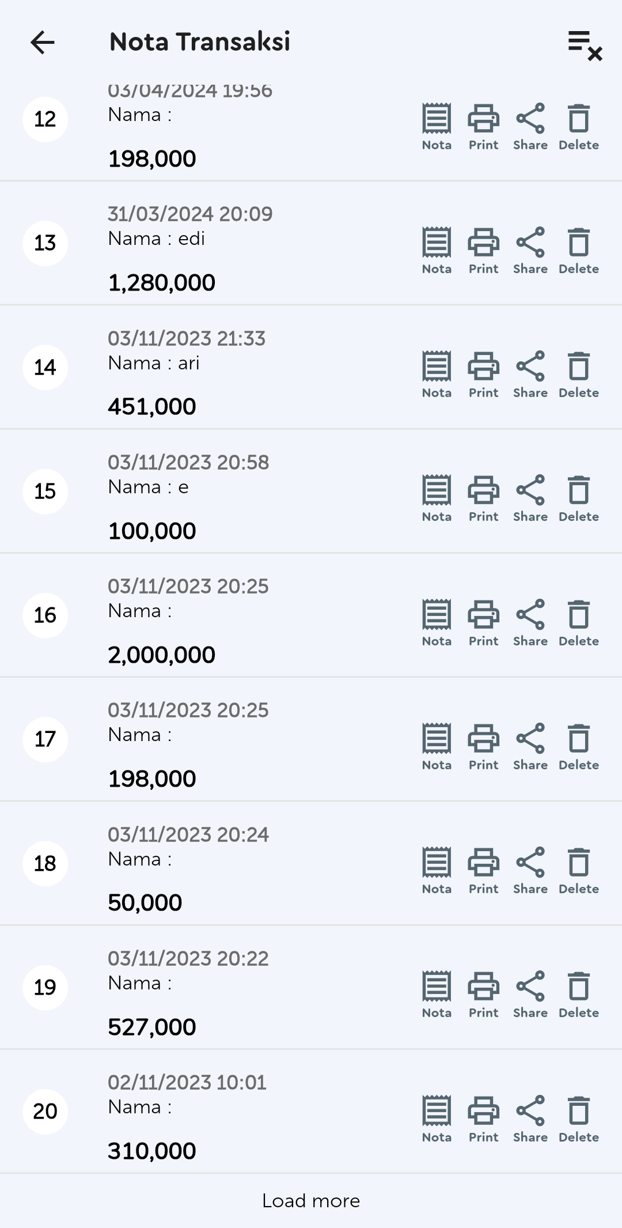The height and width of the screenshot is (1228, 622).
Task: Load more transactions
Action: pyautogui.click(x=311, y=1201)
